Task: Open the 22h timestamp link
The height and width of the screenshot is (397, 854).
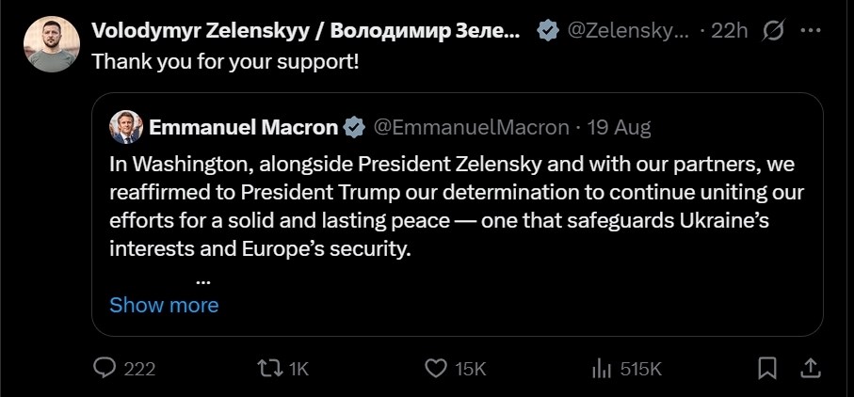Action: (730, 31)
